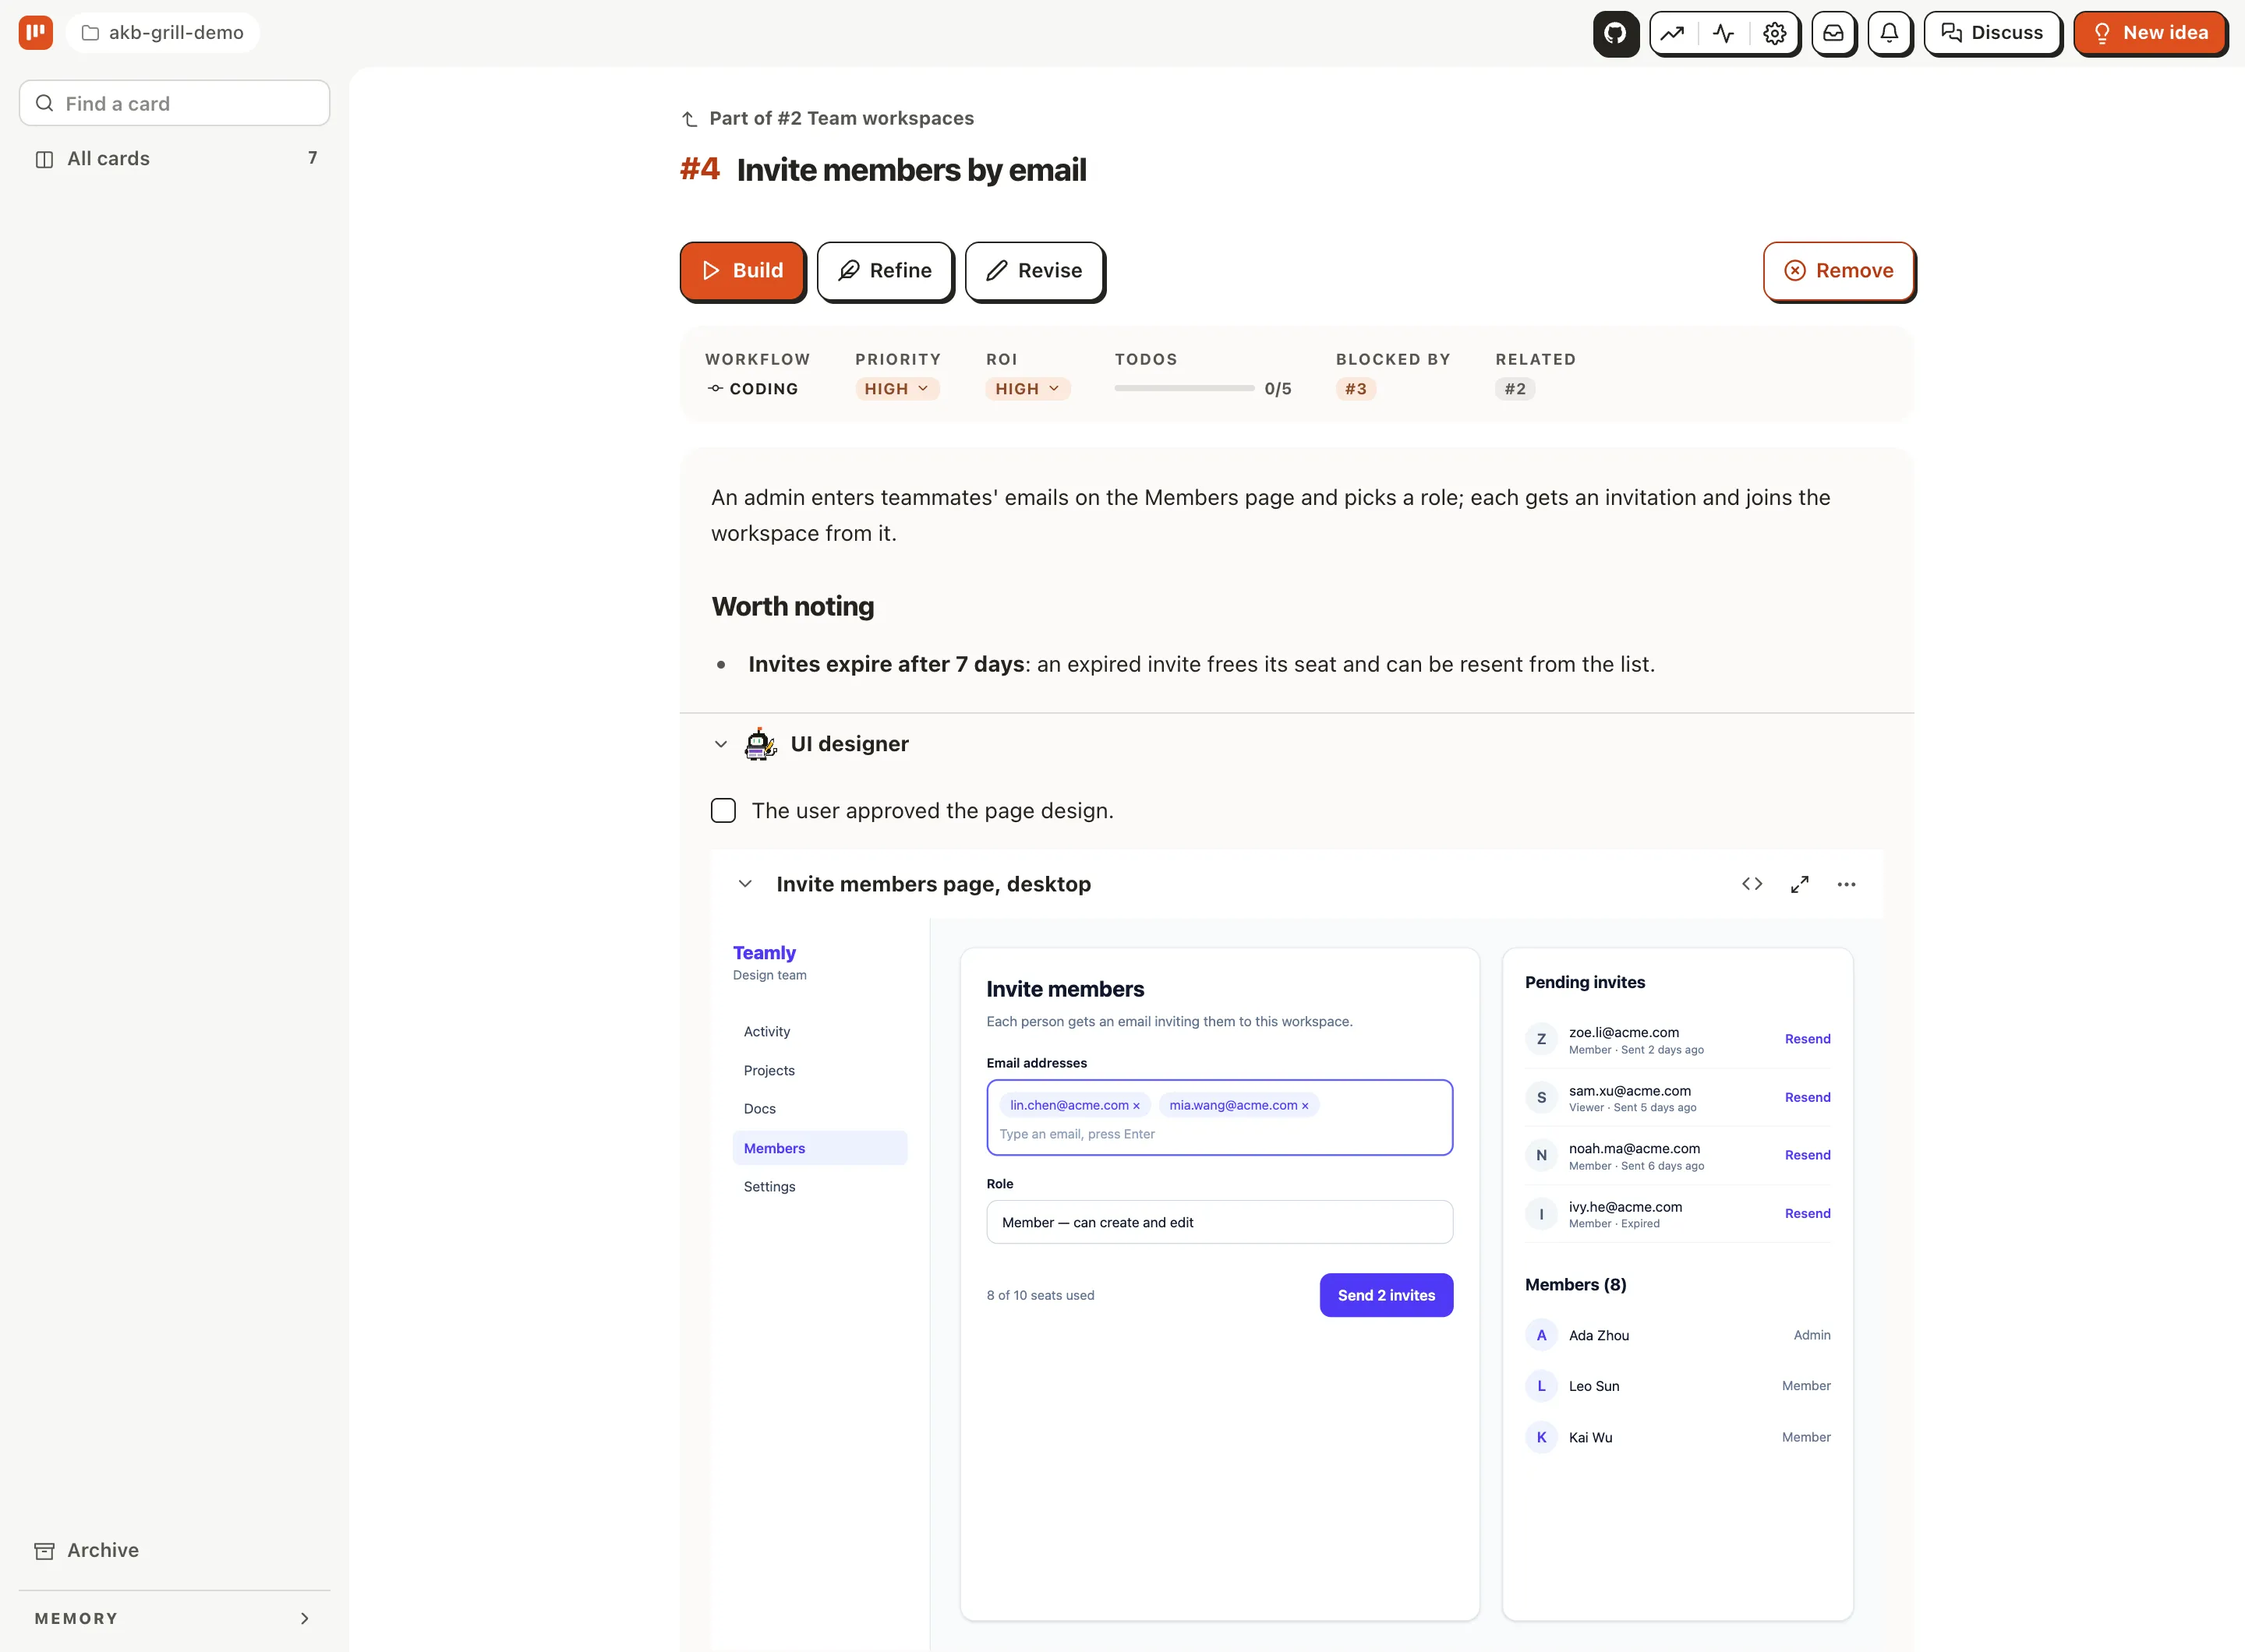
Task: Remove mia.wang@acme.com email chip
Action: click(x=1305, y=1106)
